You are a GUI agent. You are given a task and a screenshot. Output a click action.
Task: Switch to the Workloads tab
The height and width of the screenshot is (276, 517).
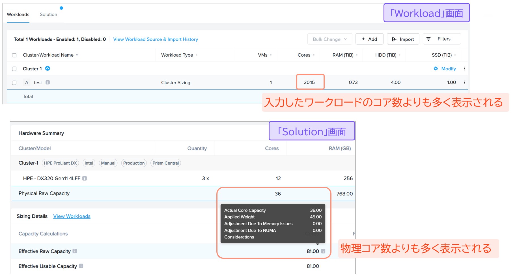pos(18,14)
